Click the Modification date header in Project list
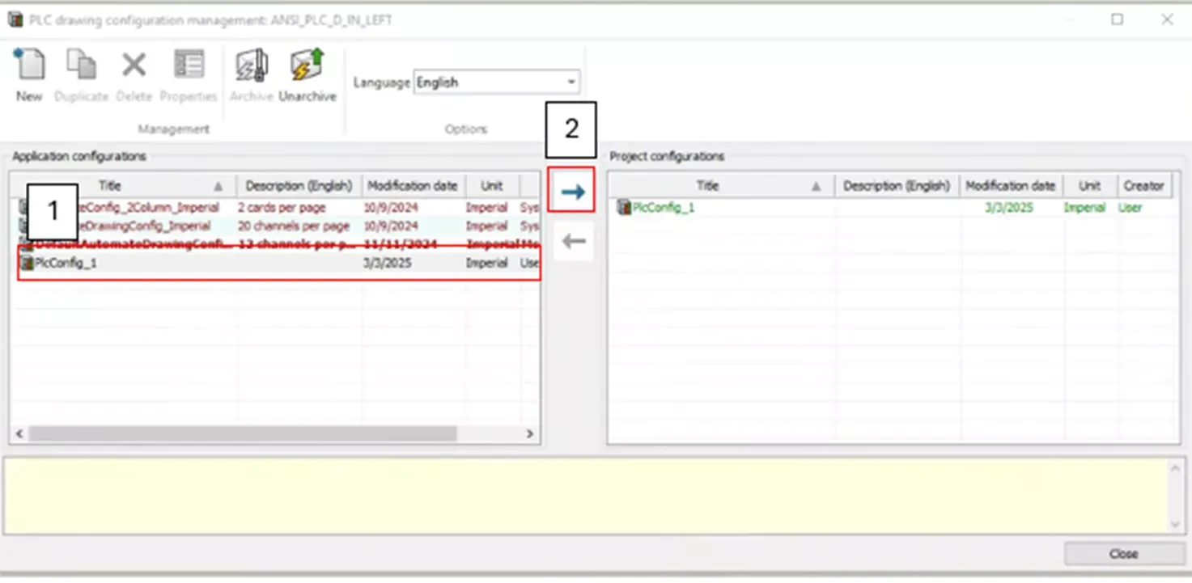Image resolution: width=1192 pixels, height=583 pixels. click(1010, 185)
